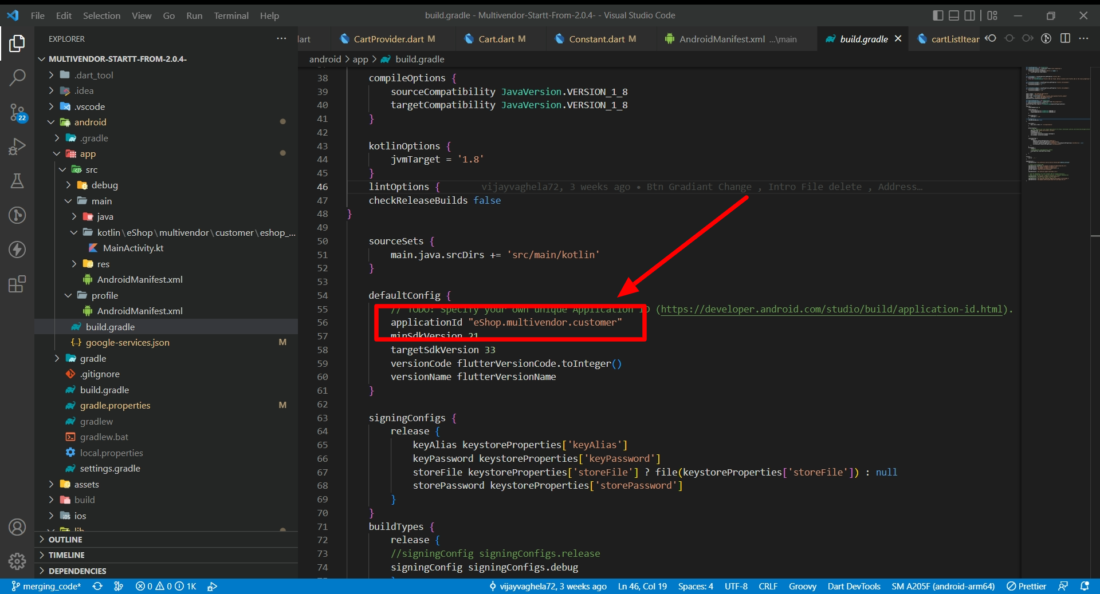Expand the OUTLINE section

click(x=65, y=540)
